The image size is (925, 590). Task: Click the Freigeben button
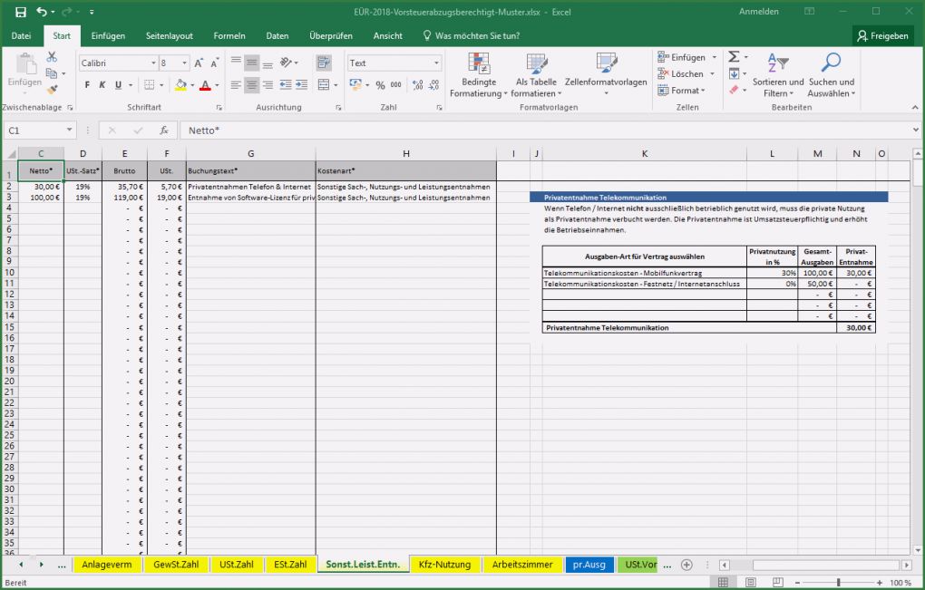[x=884, y=35]
